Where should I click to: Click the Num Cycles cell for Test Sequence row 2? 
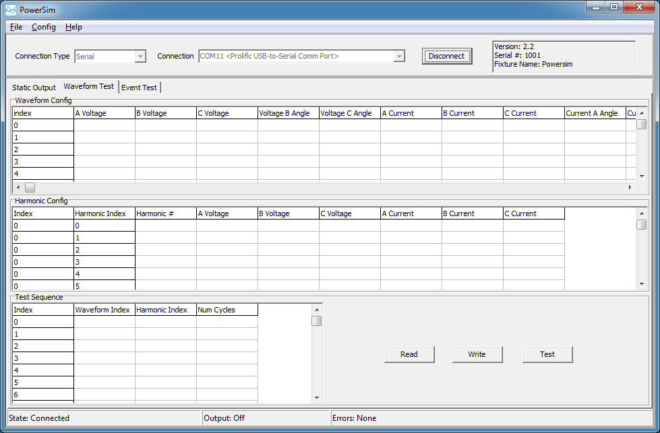pos(227,346)
